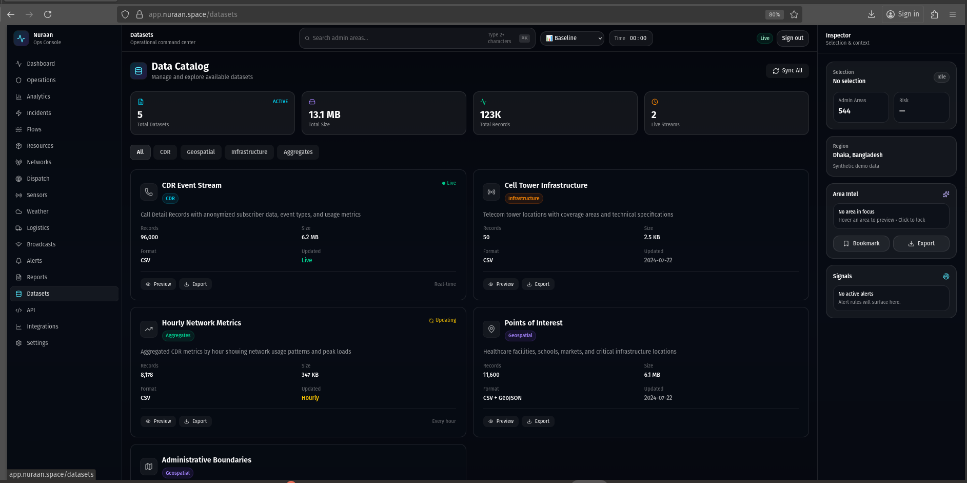Click the Nuraan logo icon
This screenshot has height=483, width=967.
[21, 38]
